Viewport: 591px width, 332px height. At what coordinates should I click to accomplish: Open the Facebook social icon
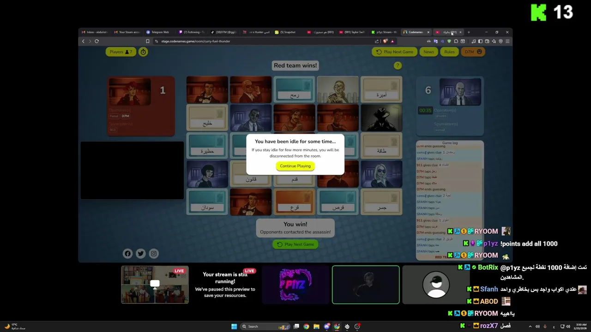coord(128,253)
